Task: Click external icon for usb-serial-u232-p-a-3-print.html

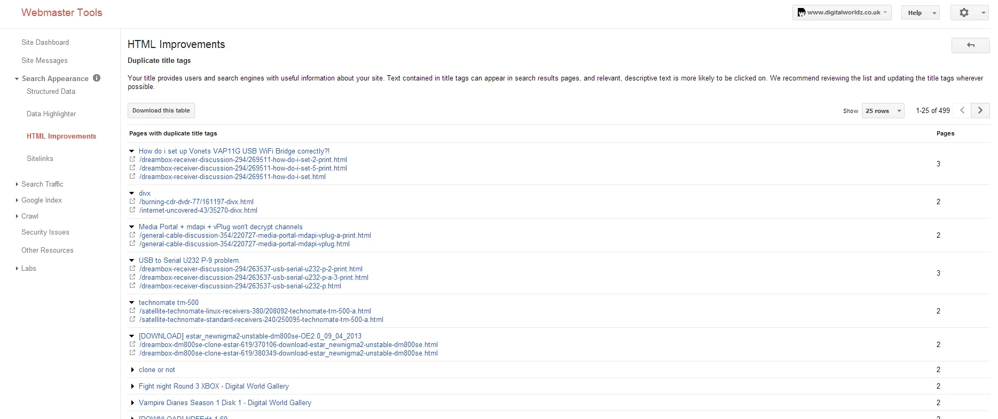Action: click(132, 277)
